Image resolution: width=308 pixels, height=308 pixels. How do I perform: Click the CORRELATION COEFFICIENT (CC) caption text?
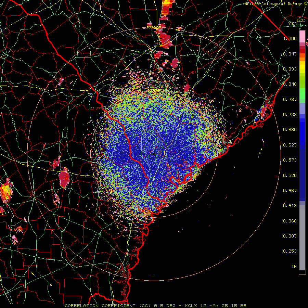[x=108, y=306]
